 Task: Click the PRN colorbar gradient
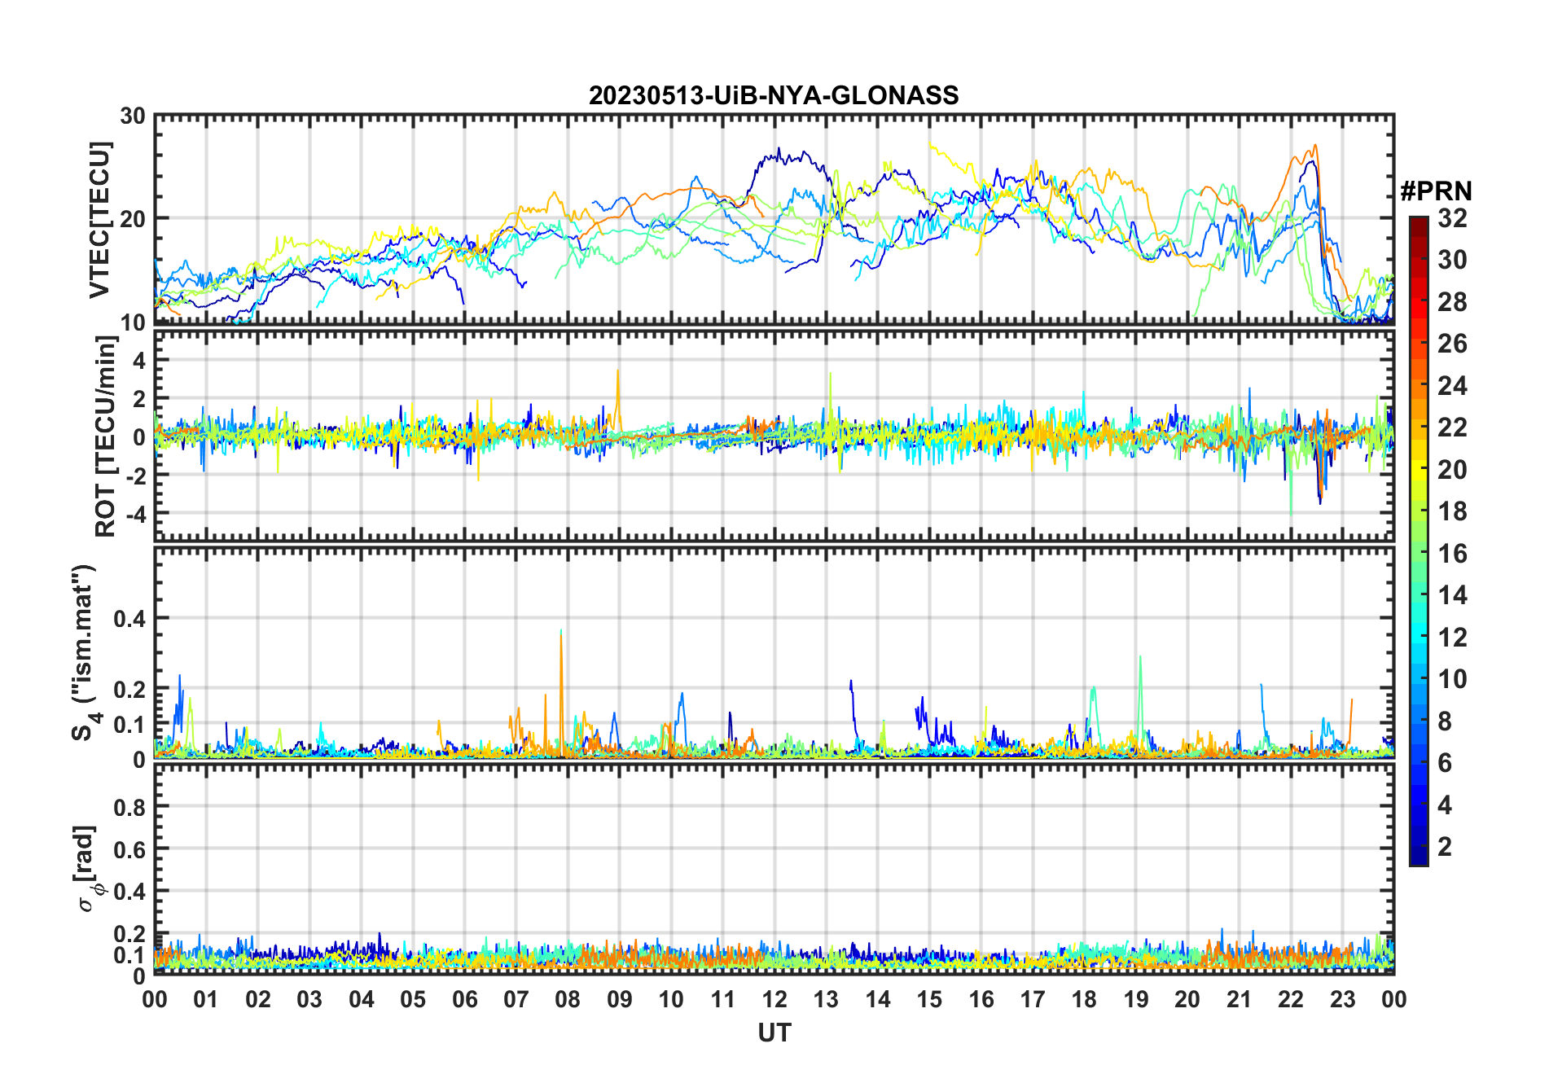click(1419, 541)
